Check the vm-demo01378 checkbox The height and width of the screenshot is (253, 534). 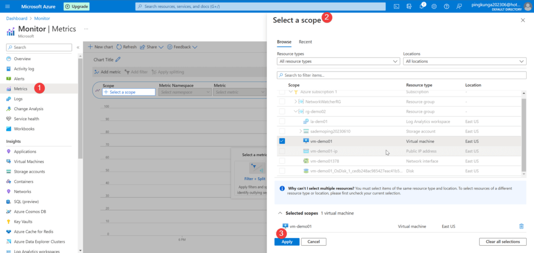click(x=282, y=161)
